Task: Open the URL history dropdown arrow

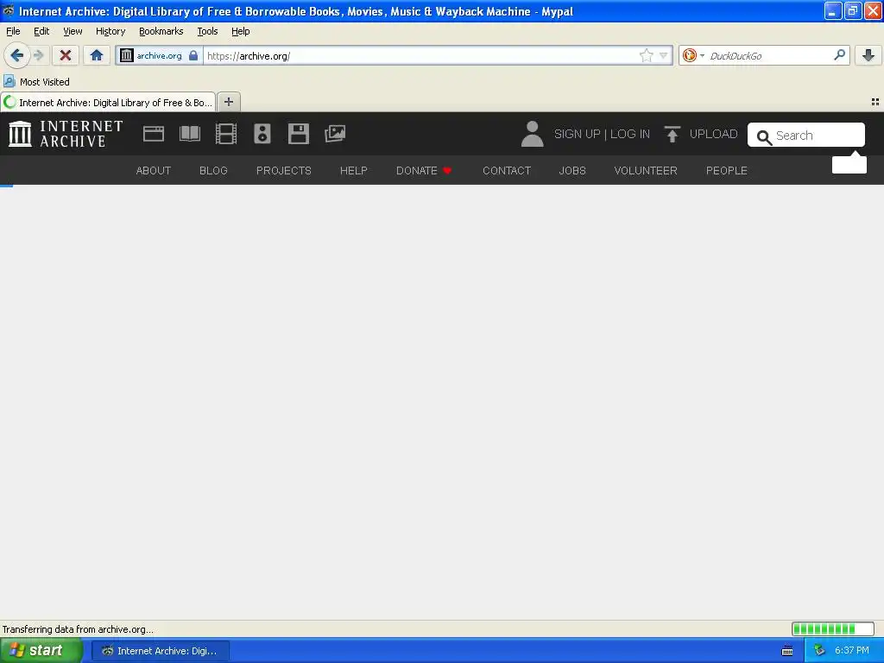Action: [x=664, y=55]
